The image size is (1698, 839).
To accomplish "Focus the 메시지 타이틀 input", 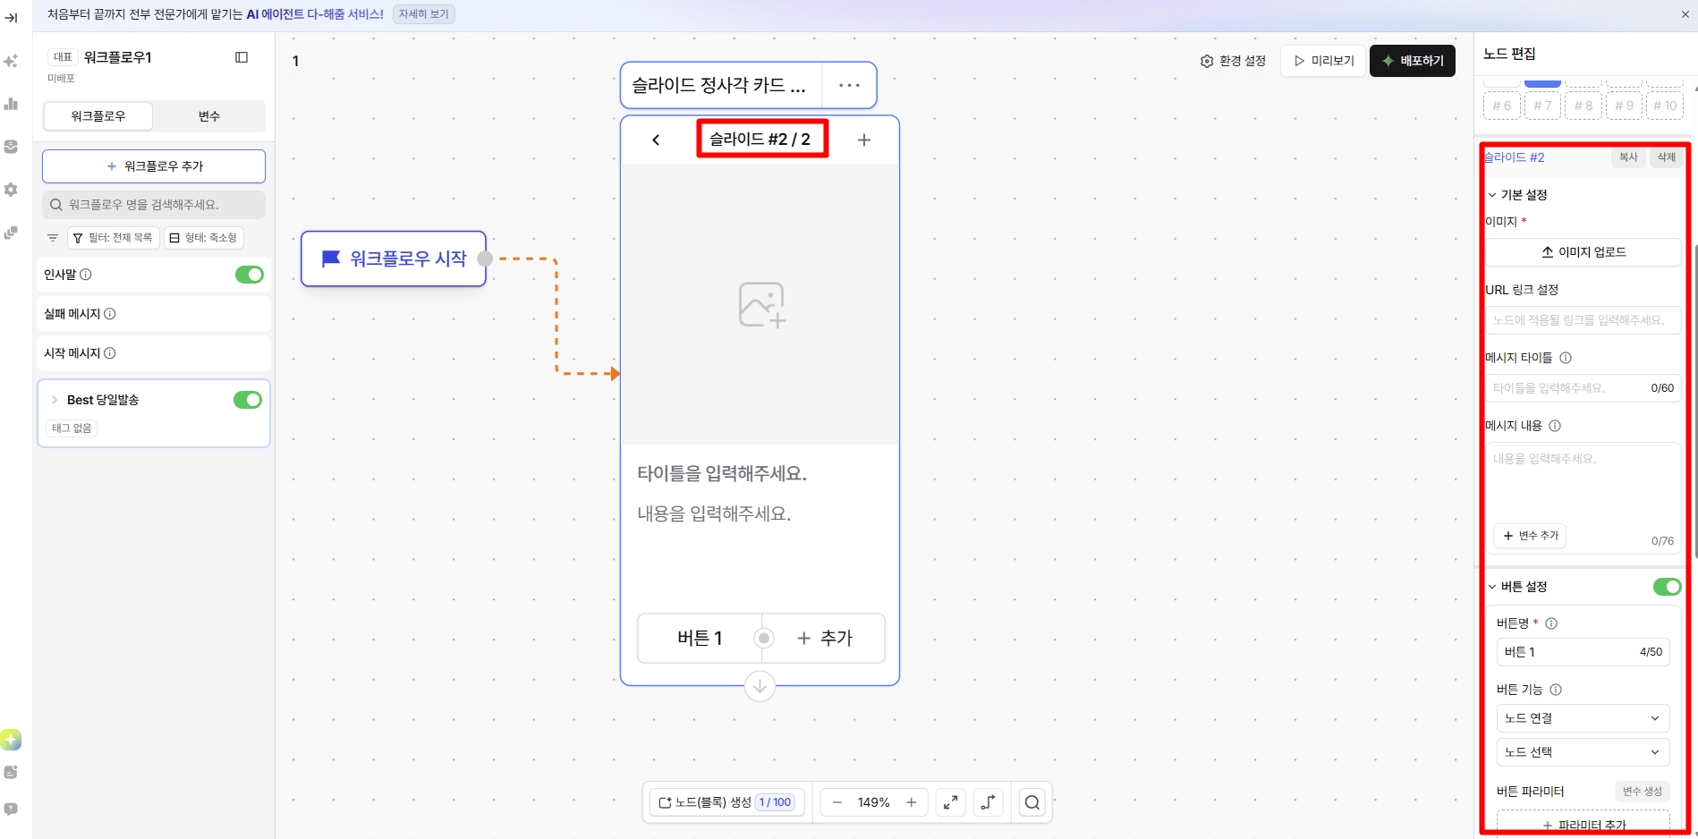I will (1583, 388).
